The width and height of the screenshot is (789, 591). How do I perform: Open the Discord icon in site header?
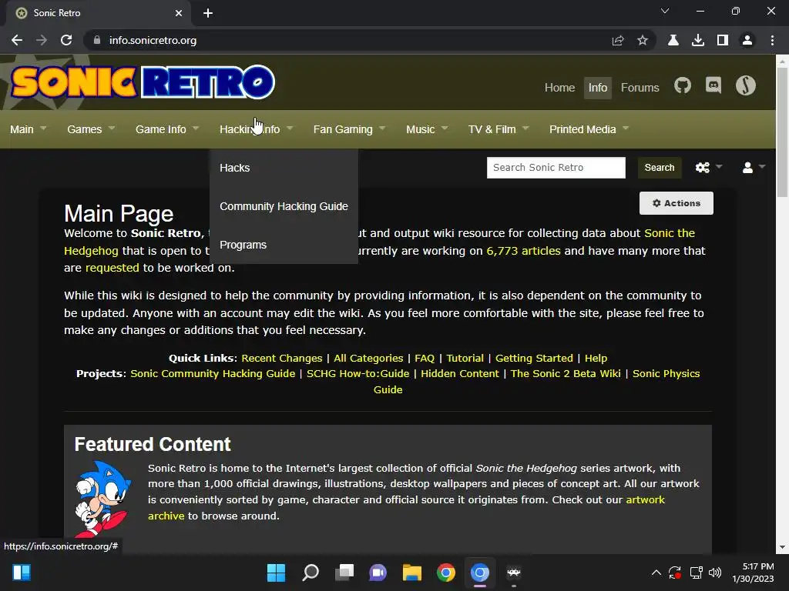pos(713,86)
